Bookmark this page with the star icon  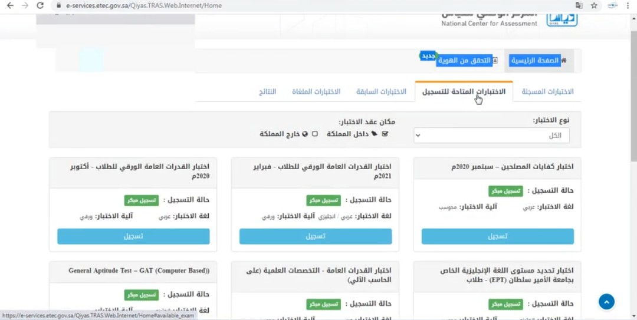pyautogui.click(x=594, y=5)
